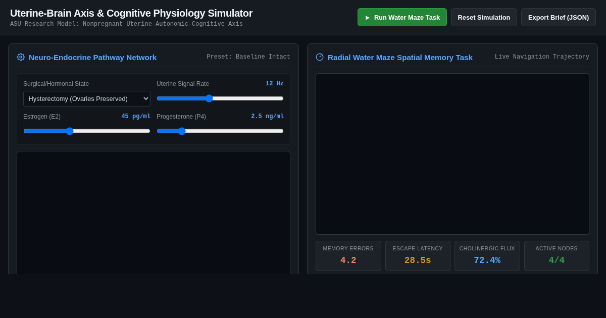
Task: Click the Estrogen (E2) label
Action: tap(42, 117)
